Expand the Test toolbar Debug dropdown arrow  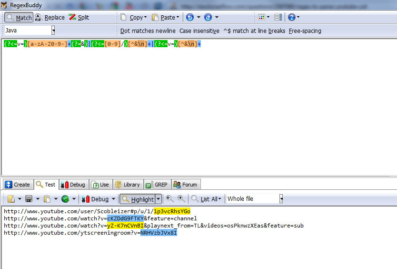[113, 199]
